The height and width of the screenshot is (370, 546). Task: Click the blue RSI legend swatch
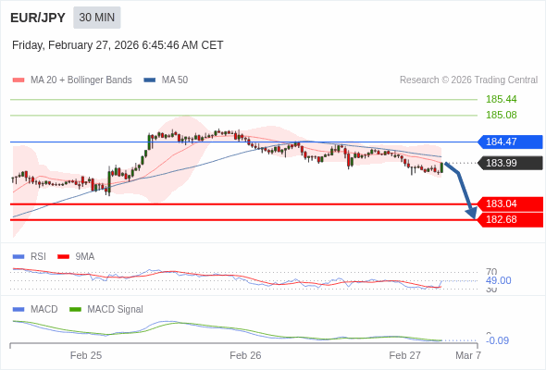19,257
